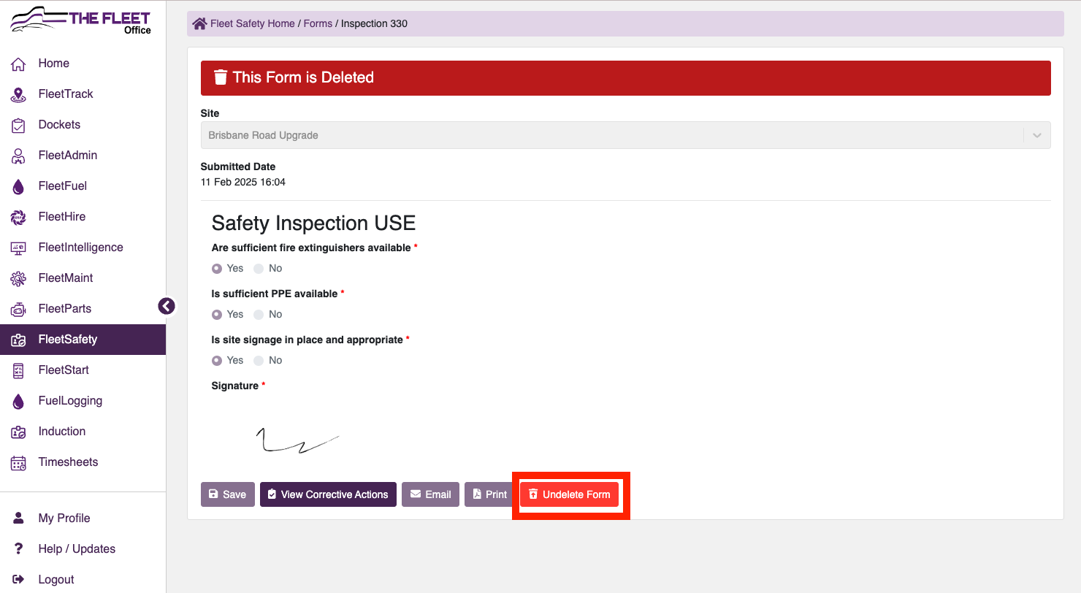Select Yes for site signage in place

coord(217,360)
